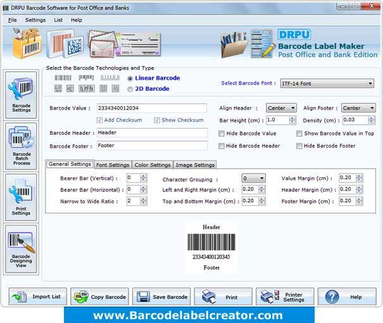Adjust Bearer Bar (Horizontal) stepper
Screen dimensions: 383x323
[144, 189]
